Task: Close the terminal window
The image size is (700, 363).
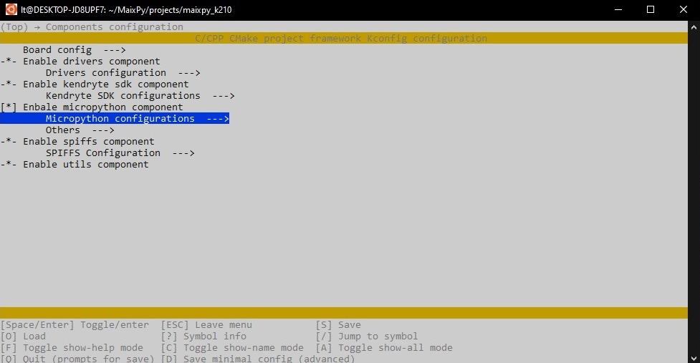Action: 684,9
